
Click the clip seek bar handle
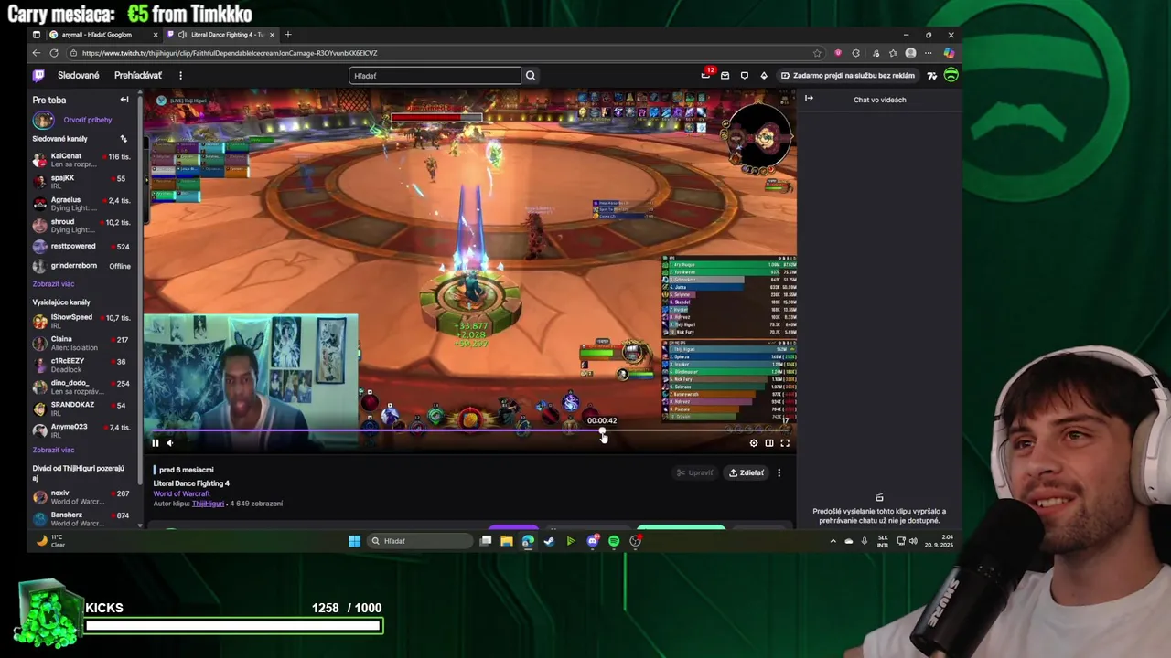pos(602,431)
